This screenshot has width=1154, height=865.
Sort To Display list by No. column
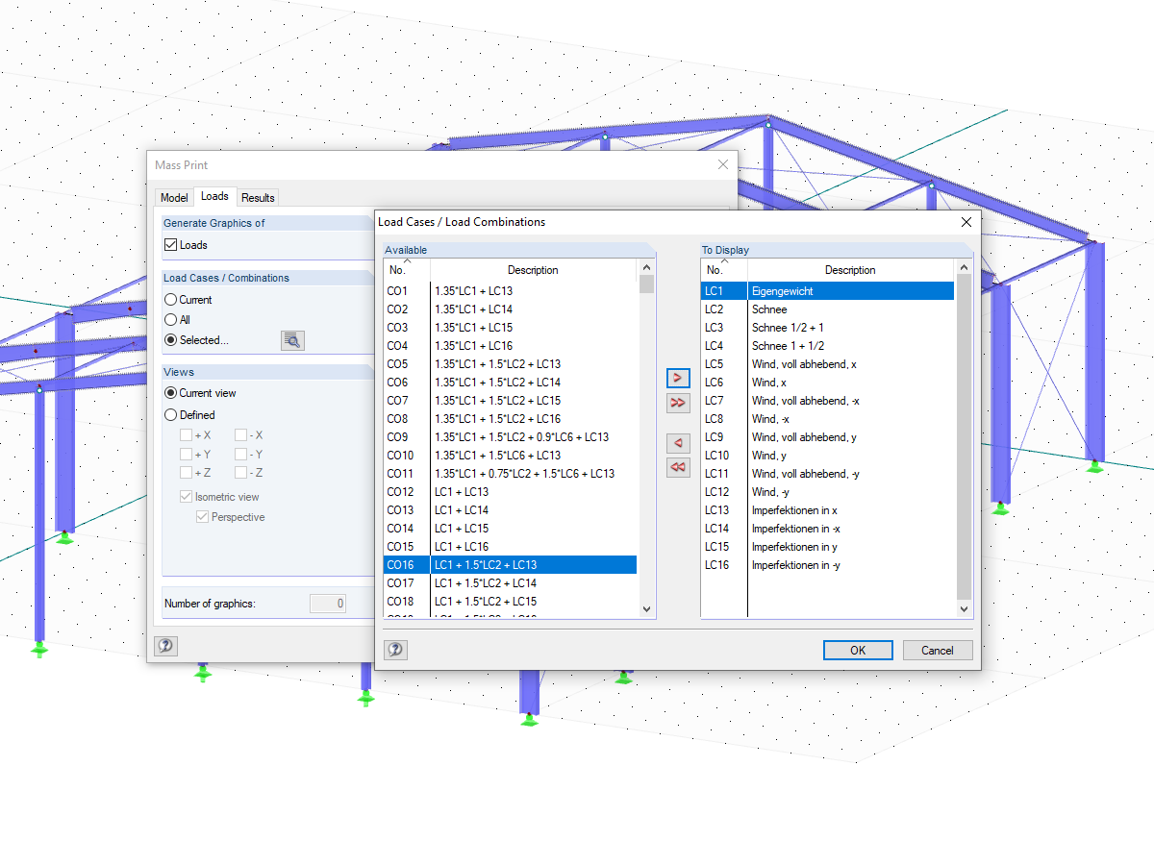(x=723, y=269)
